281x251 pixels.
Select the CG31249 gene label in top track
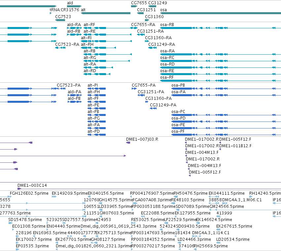click(158, 3)
